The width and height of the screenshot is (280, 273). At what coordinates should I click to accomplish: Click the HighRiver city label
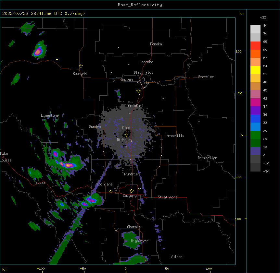140,241
